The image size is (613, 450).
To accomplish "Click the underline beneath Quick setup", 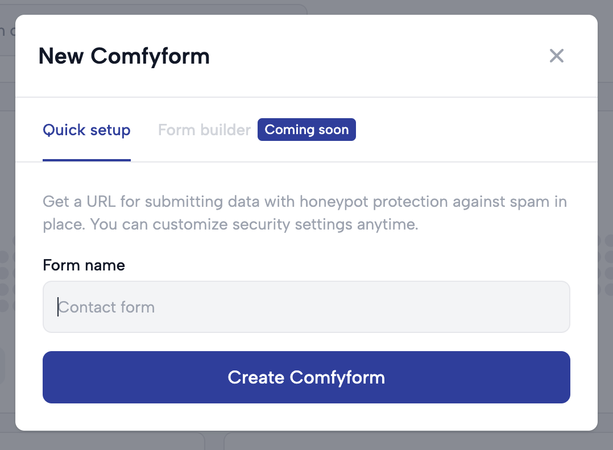I will [x=86, y=160].
